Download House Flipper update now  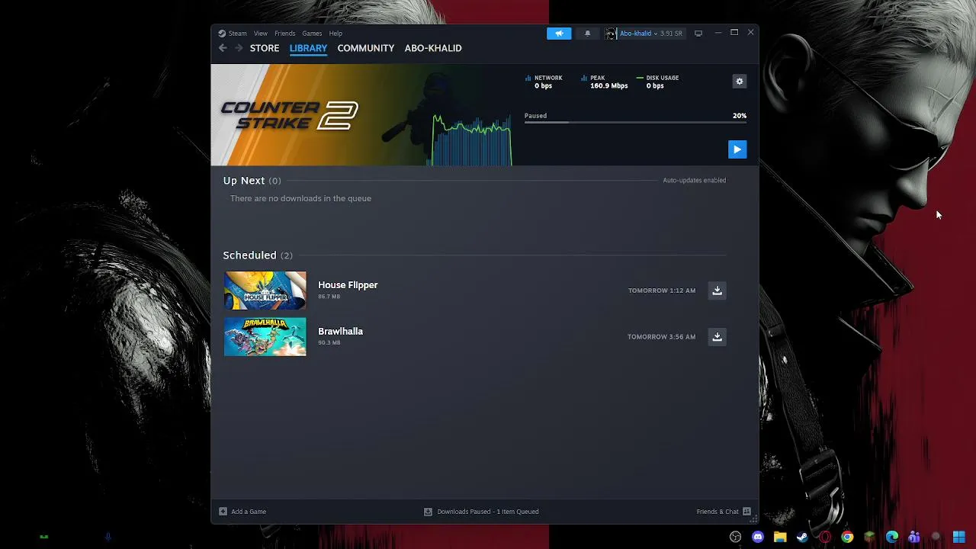[x=717, y=291]
